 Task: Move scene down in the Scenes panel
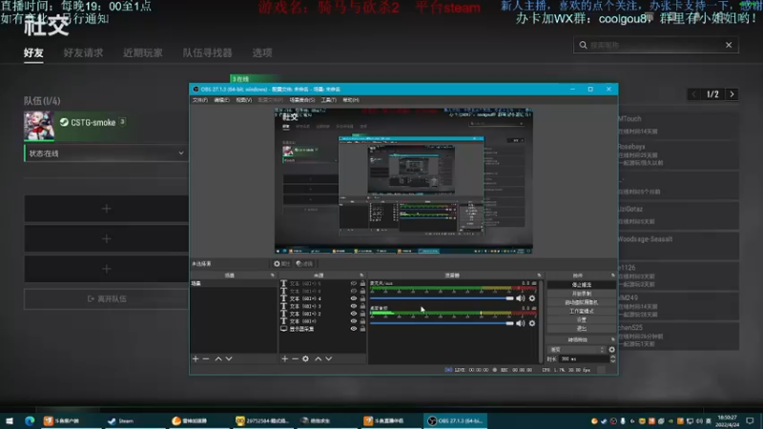[x=229, y=359]
